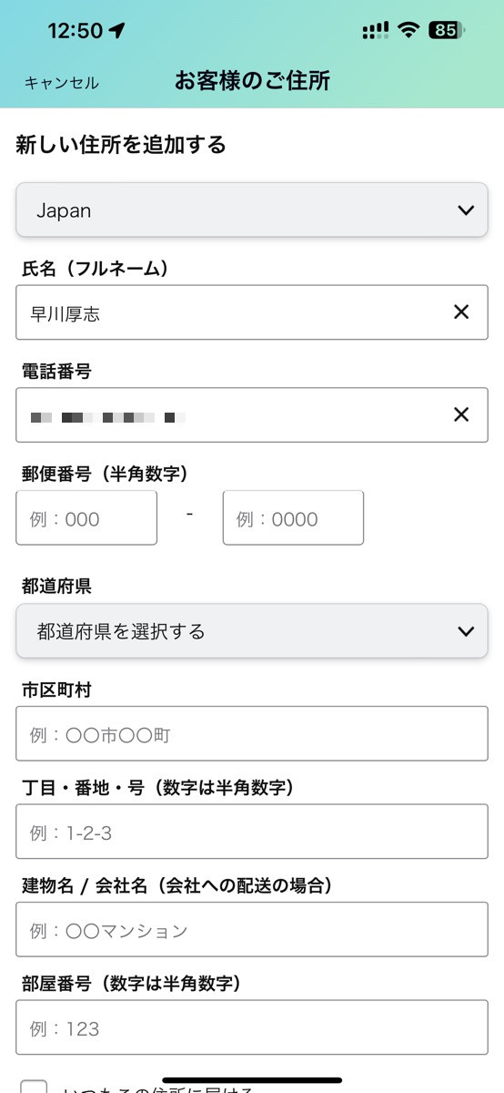Viewport: 504px width, 1093px height.
Task: Tap the 電話番号 phone number field
Action: 252,415
